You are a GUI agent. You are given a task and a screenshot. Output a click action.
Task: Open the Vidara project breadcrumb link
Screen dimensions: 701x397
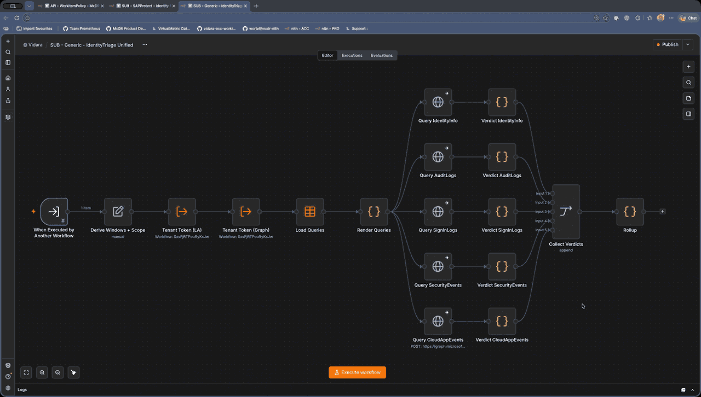coord(33,45)
